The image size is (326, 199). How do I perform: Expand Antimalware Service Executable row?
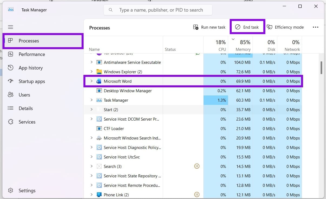tap(91, 62)
